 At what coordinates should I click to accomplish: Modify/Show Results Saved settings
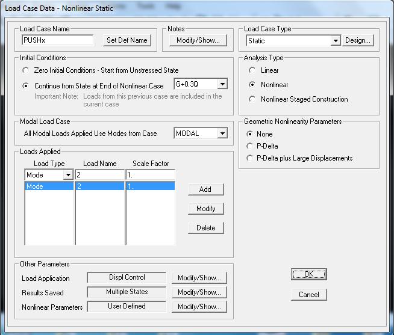tap(199, 292)
